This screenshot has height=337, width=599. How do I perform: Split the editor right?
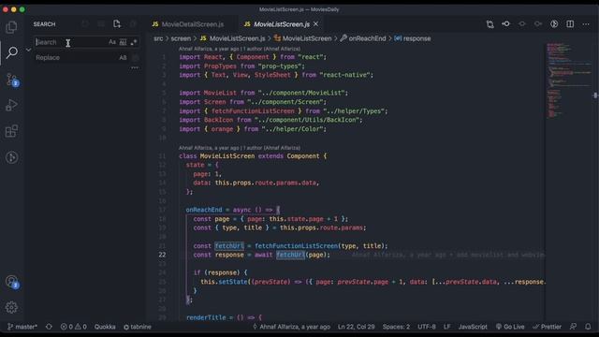tap(570, 24)
